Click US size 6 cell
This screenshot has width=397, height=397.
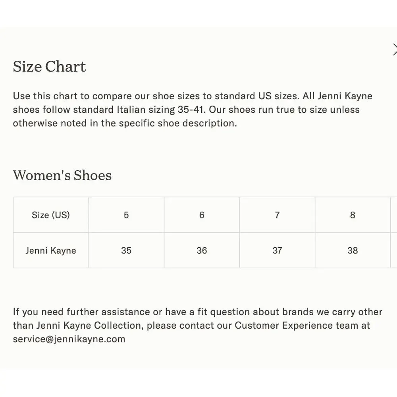(202, 215)
